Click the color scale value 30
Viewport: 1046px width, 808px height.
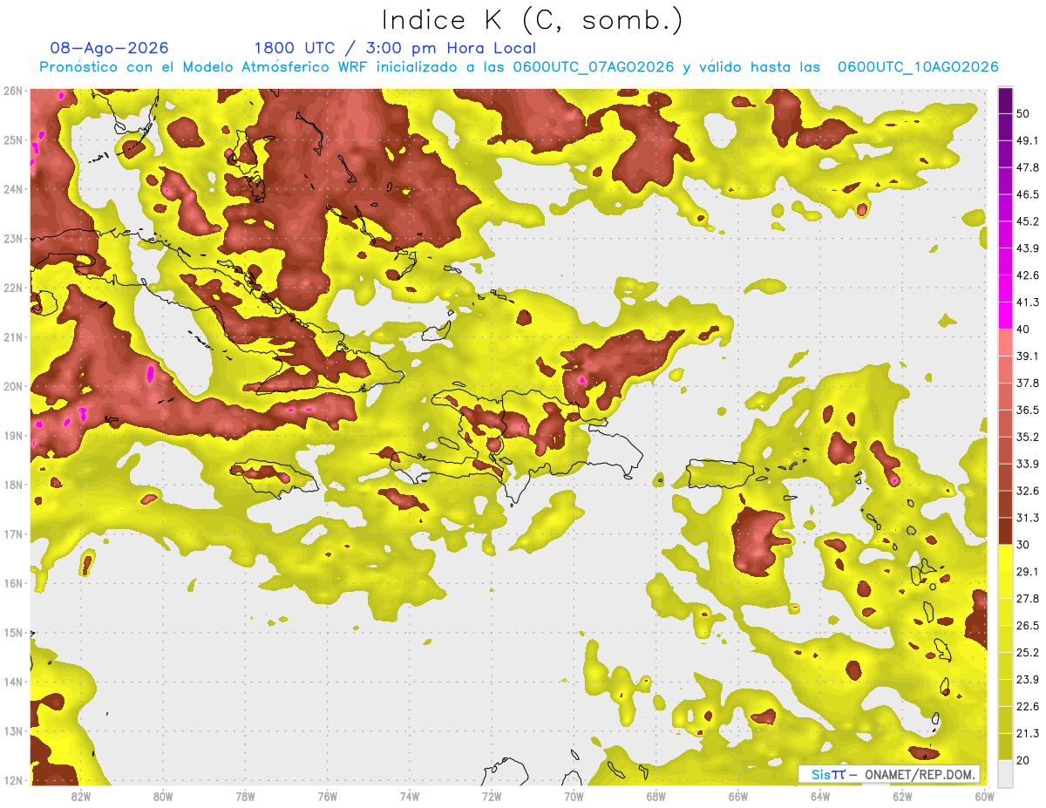click(x=1023, y=546)
